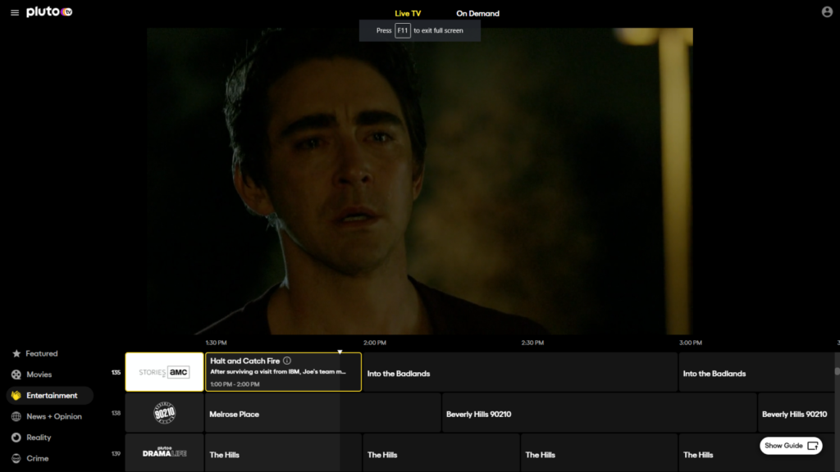Click the Show Guide button
This screenshot has width=840, height=472.
coord(791,446)
